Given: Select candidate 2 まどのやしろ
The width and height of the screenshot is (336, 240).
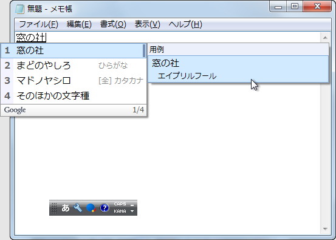Looking at the screenshot, I should tap(74, 66).
